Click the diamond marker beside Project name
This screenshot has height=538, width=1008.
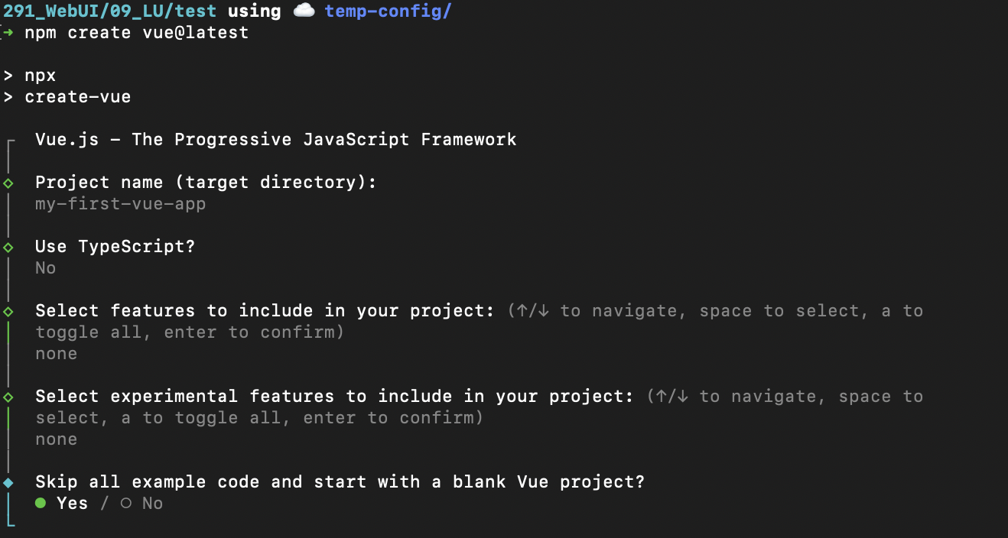click(8, 183)
